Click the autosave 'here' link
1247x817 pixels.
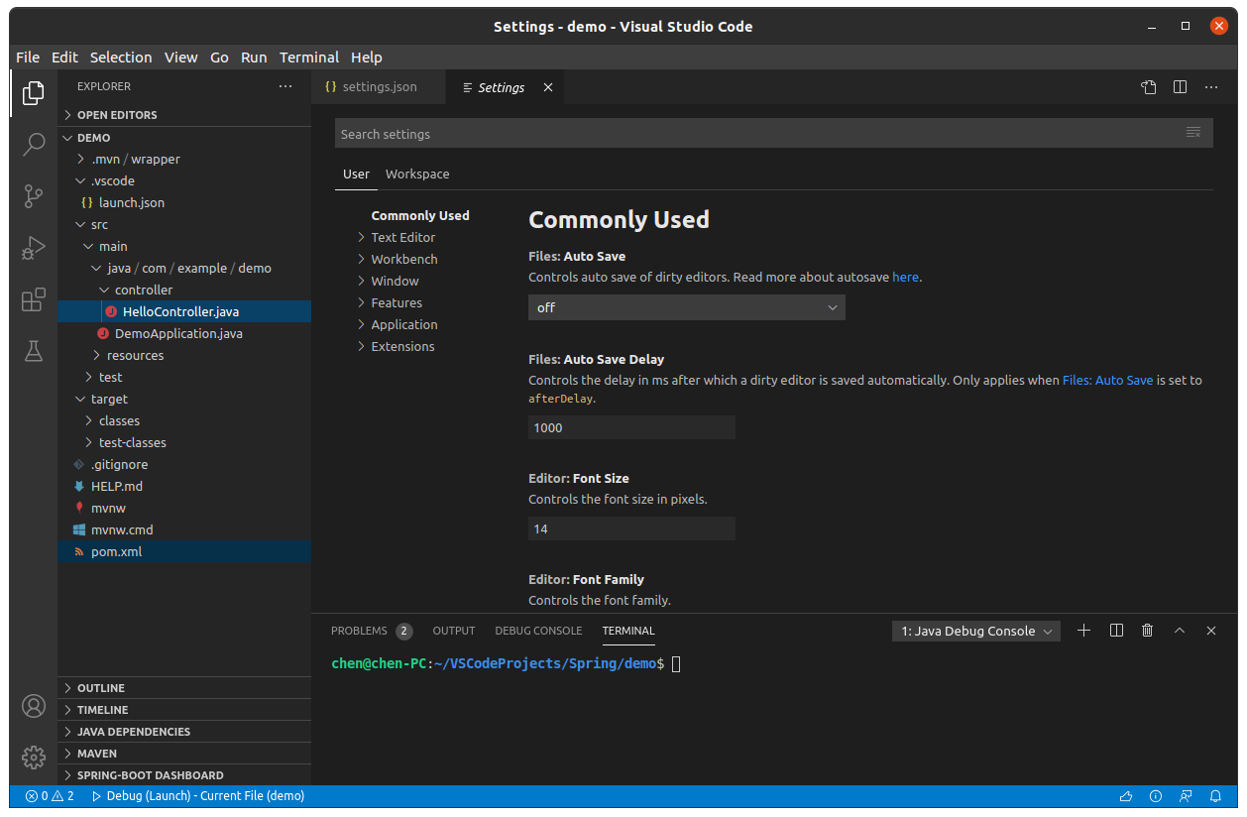(905, 278)
